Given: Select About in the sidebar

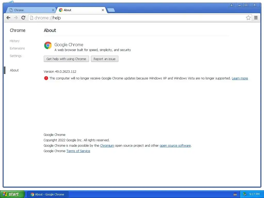Looking at the screenshot, I should (x=14, y=70).
